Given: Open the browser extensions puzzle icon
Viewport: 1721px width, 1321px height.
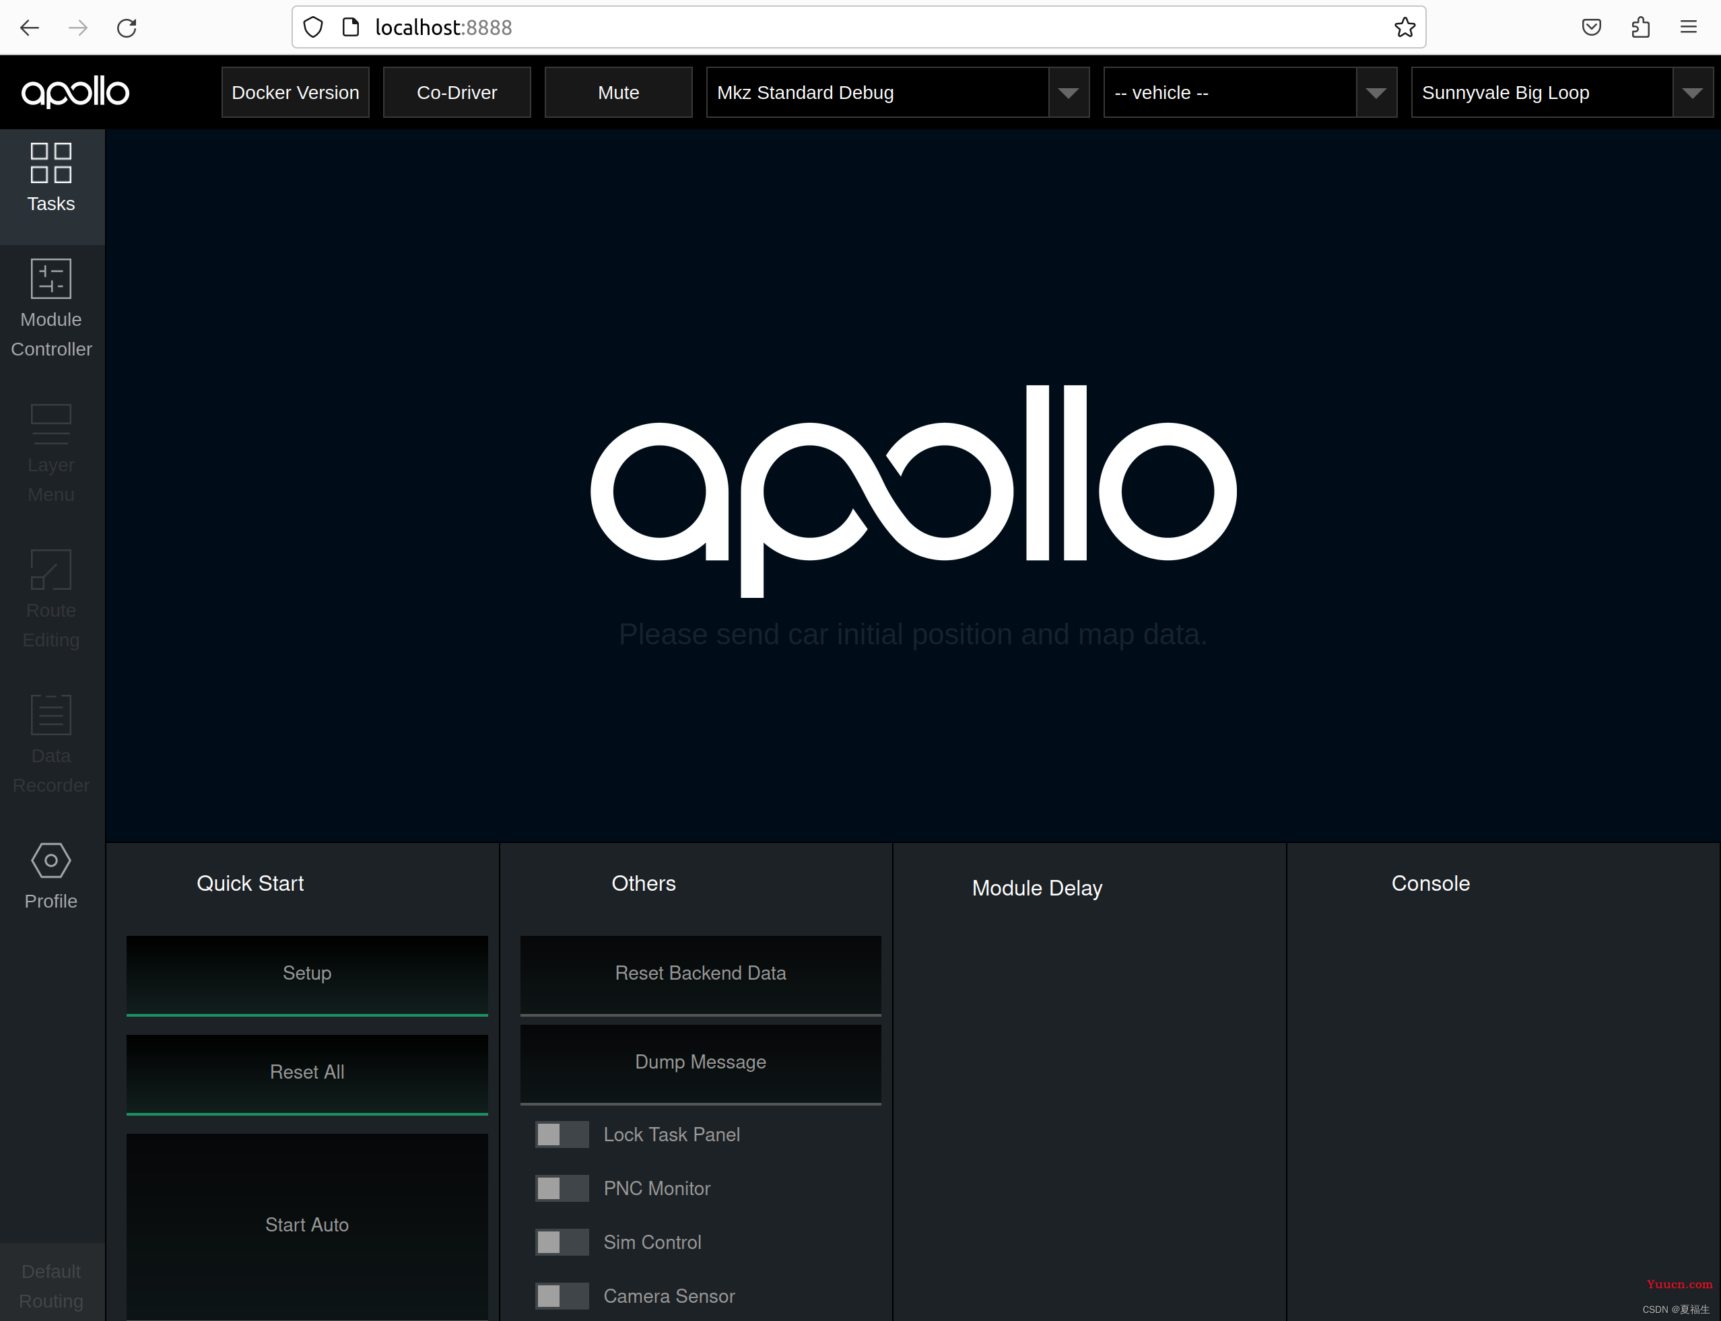Looking at the screenshot, I should point(1640,28).
